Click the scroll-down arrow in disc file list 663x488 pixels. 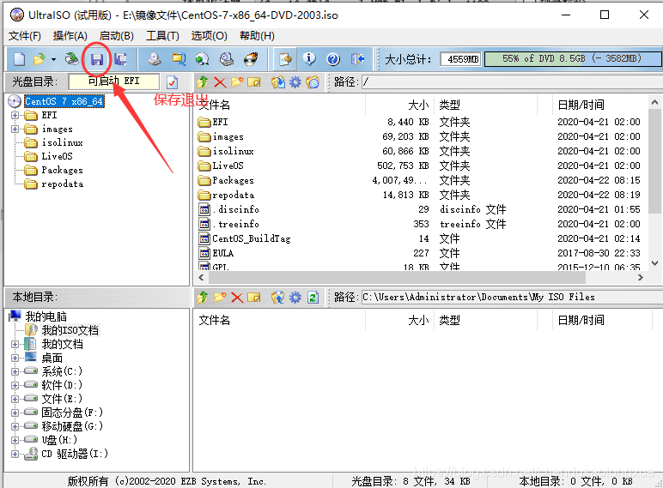pos(654,263)
